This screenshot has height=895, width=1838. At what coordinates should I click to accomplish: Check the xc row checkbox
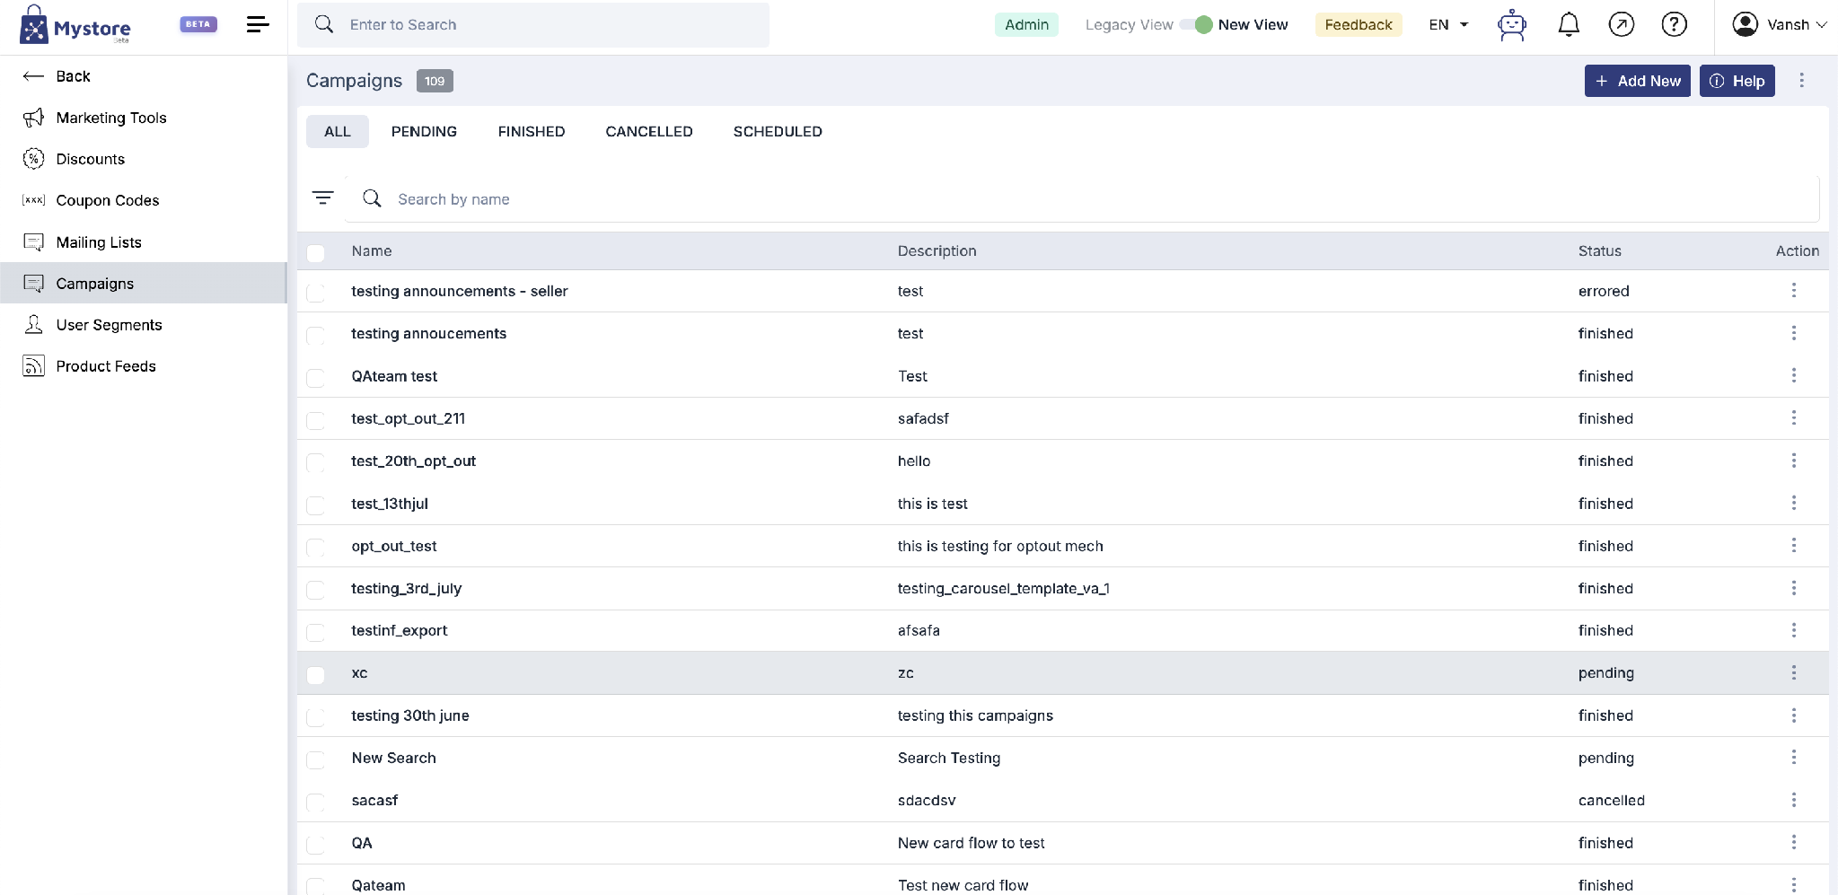pos(316,675)
